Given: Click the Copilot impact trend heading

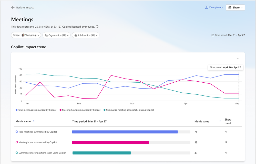Looking at the screenshot, I should (x=29, y=47).
